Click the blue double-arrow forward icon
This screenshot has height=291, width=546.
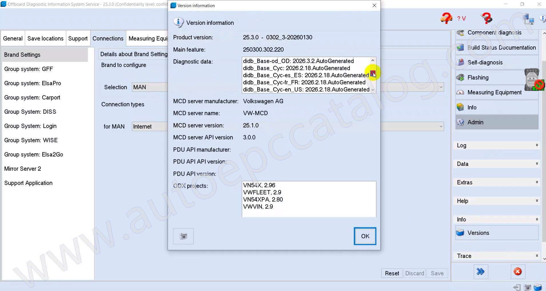(x=481, y=272)
